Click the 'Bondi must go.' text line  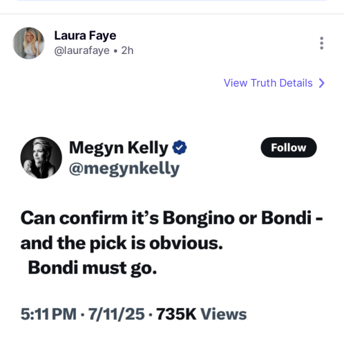[93, 268]
